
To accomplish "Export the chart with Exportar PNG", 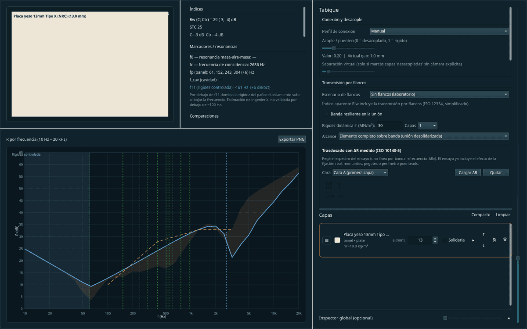I will [x=292, y=139].
